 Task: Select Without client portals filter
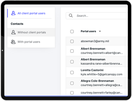click(x=31, y=32)
